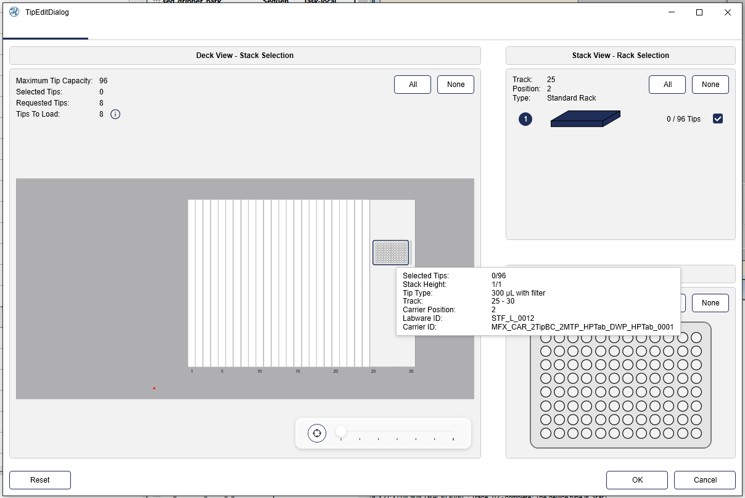Cancel the tip edit dialog
This screenshot has width=745, height=498.
pos(705,480)
